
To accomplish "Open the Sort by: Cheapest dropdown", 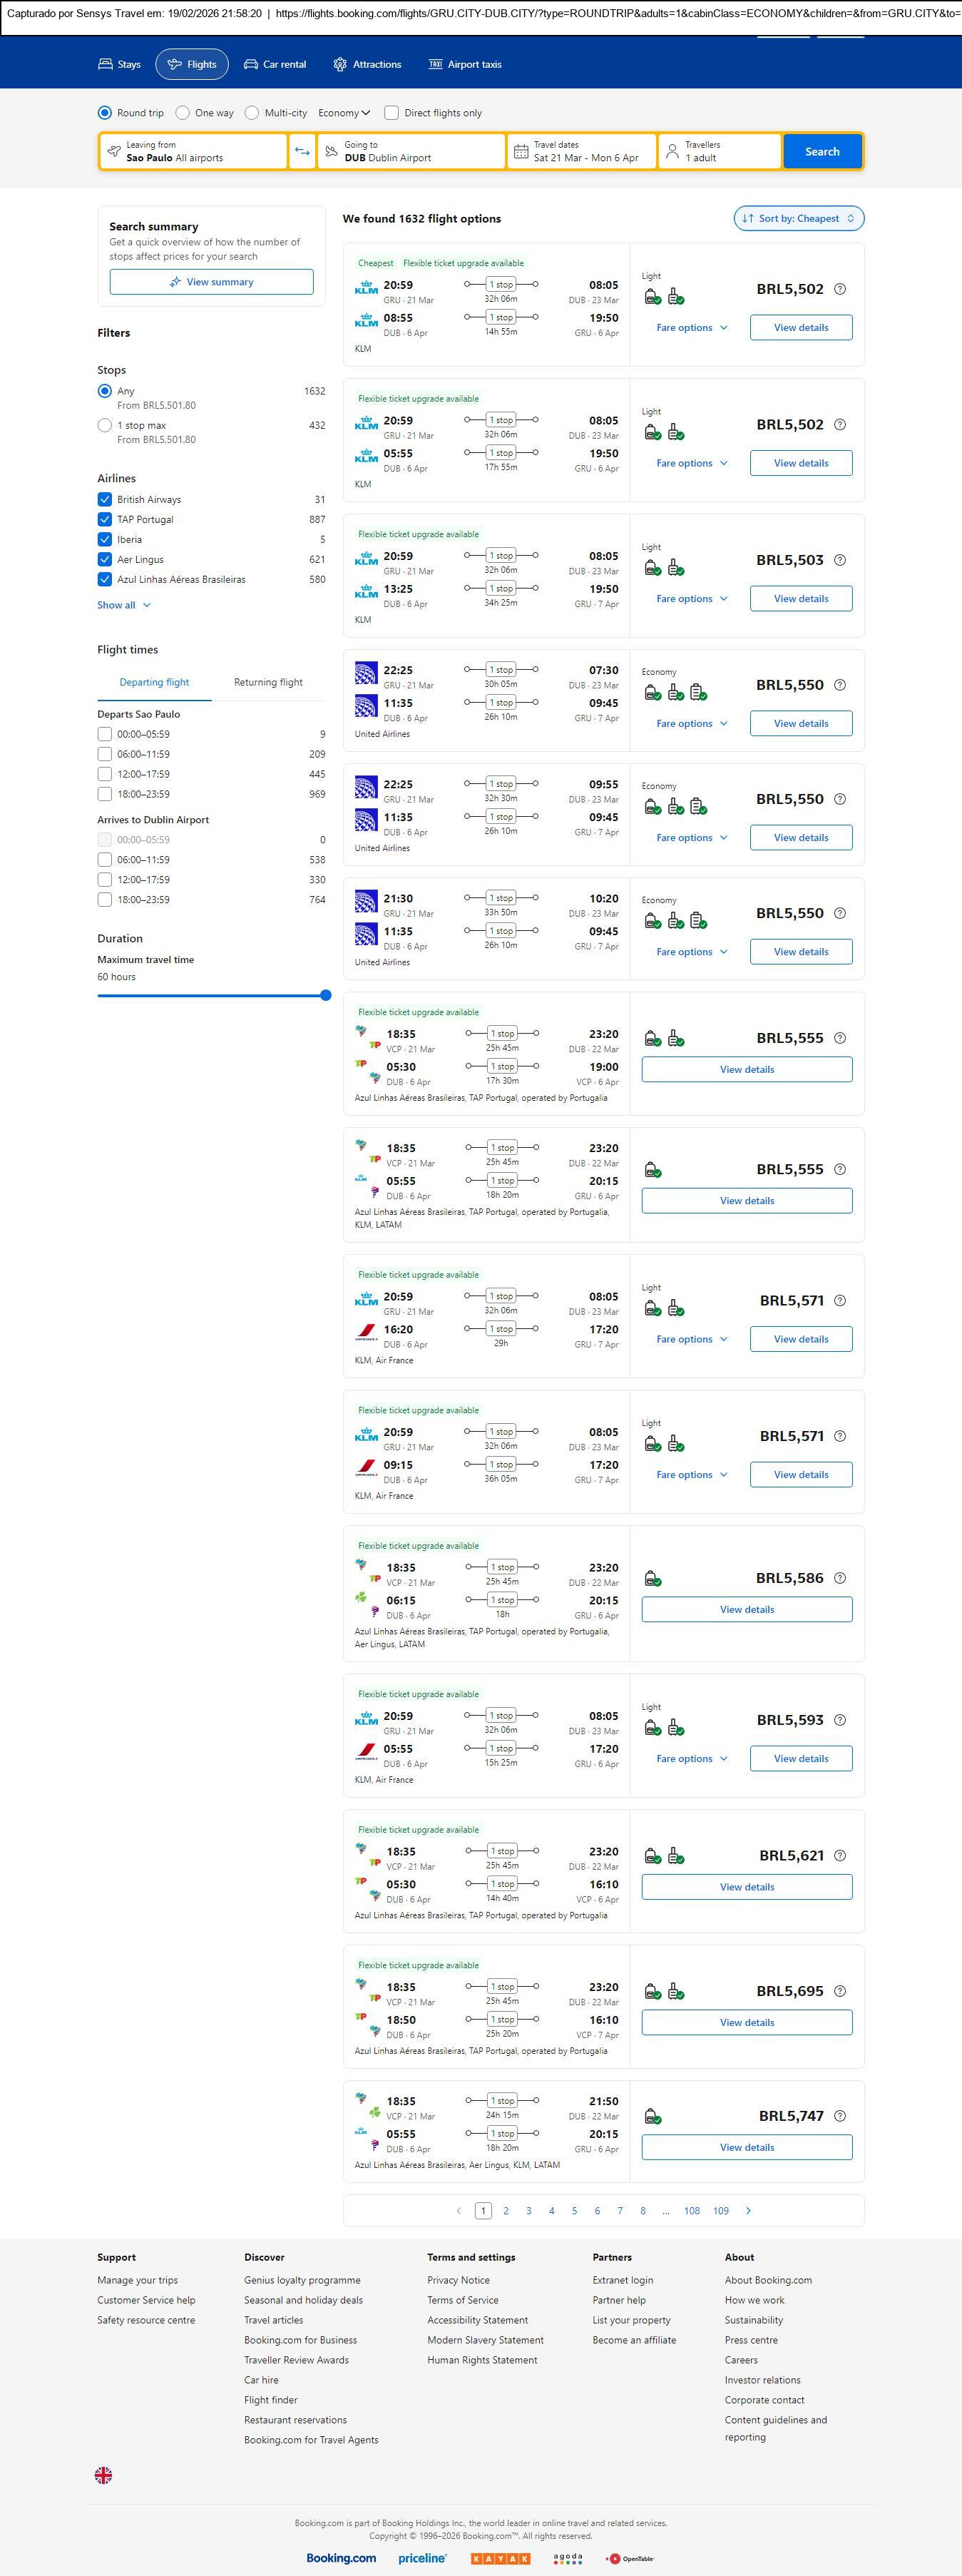I will (798, 219).
